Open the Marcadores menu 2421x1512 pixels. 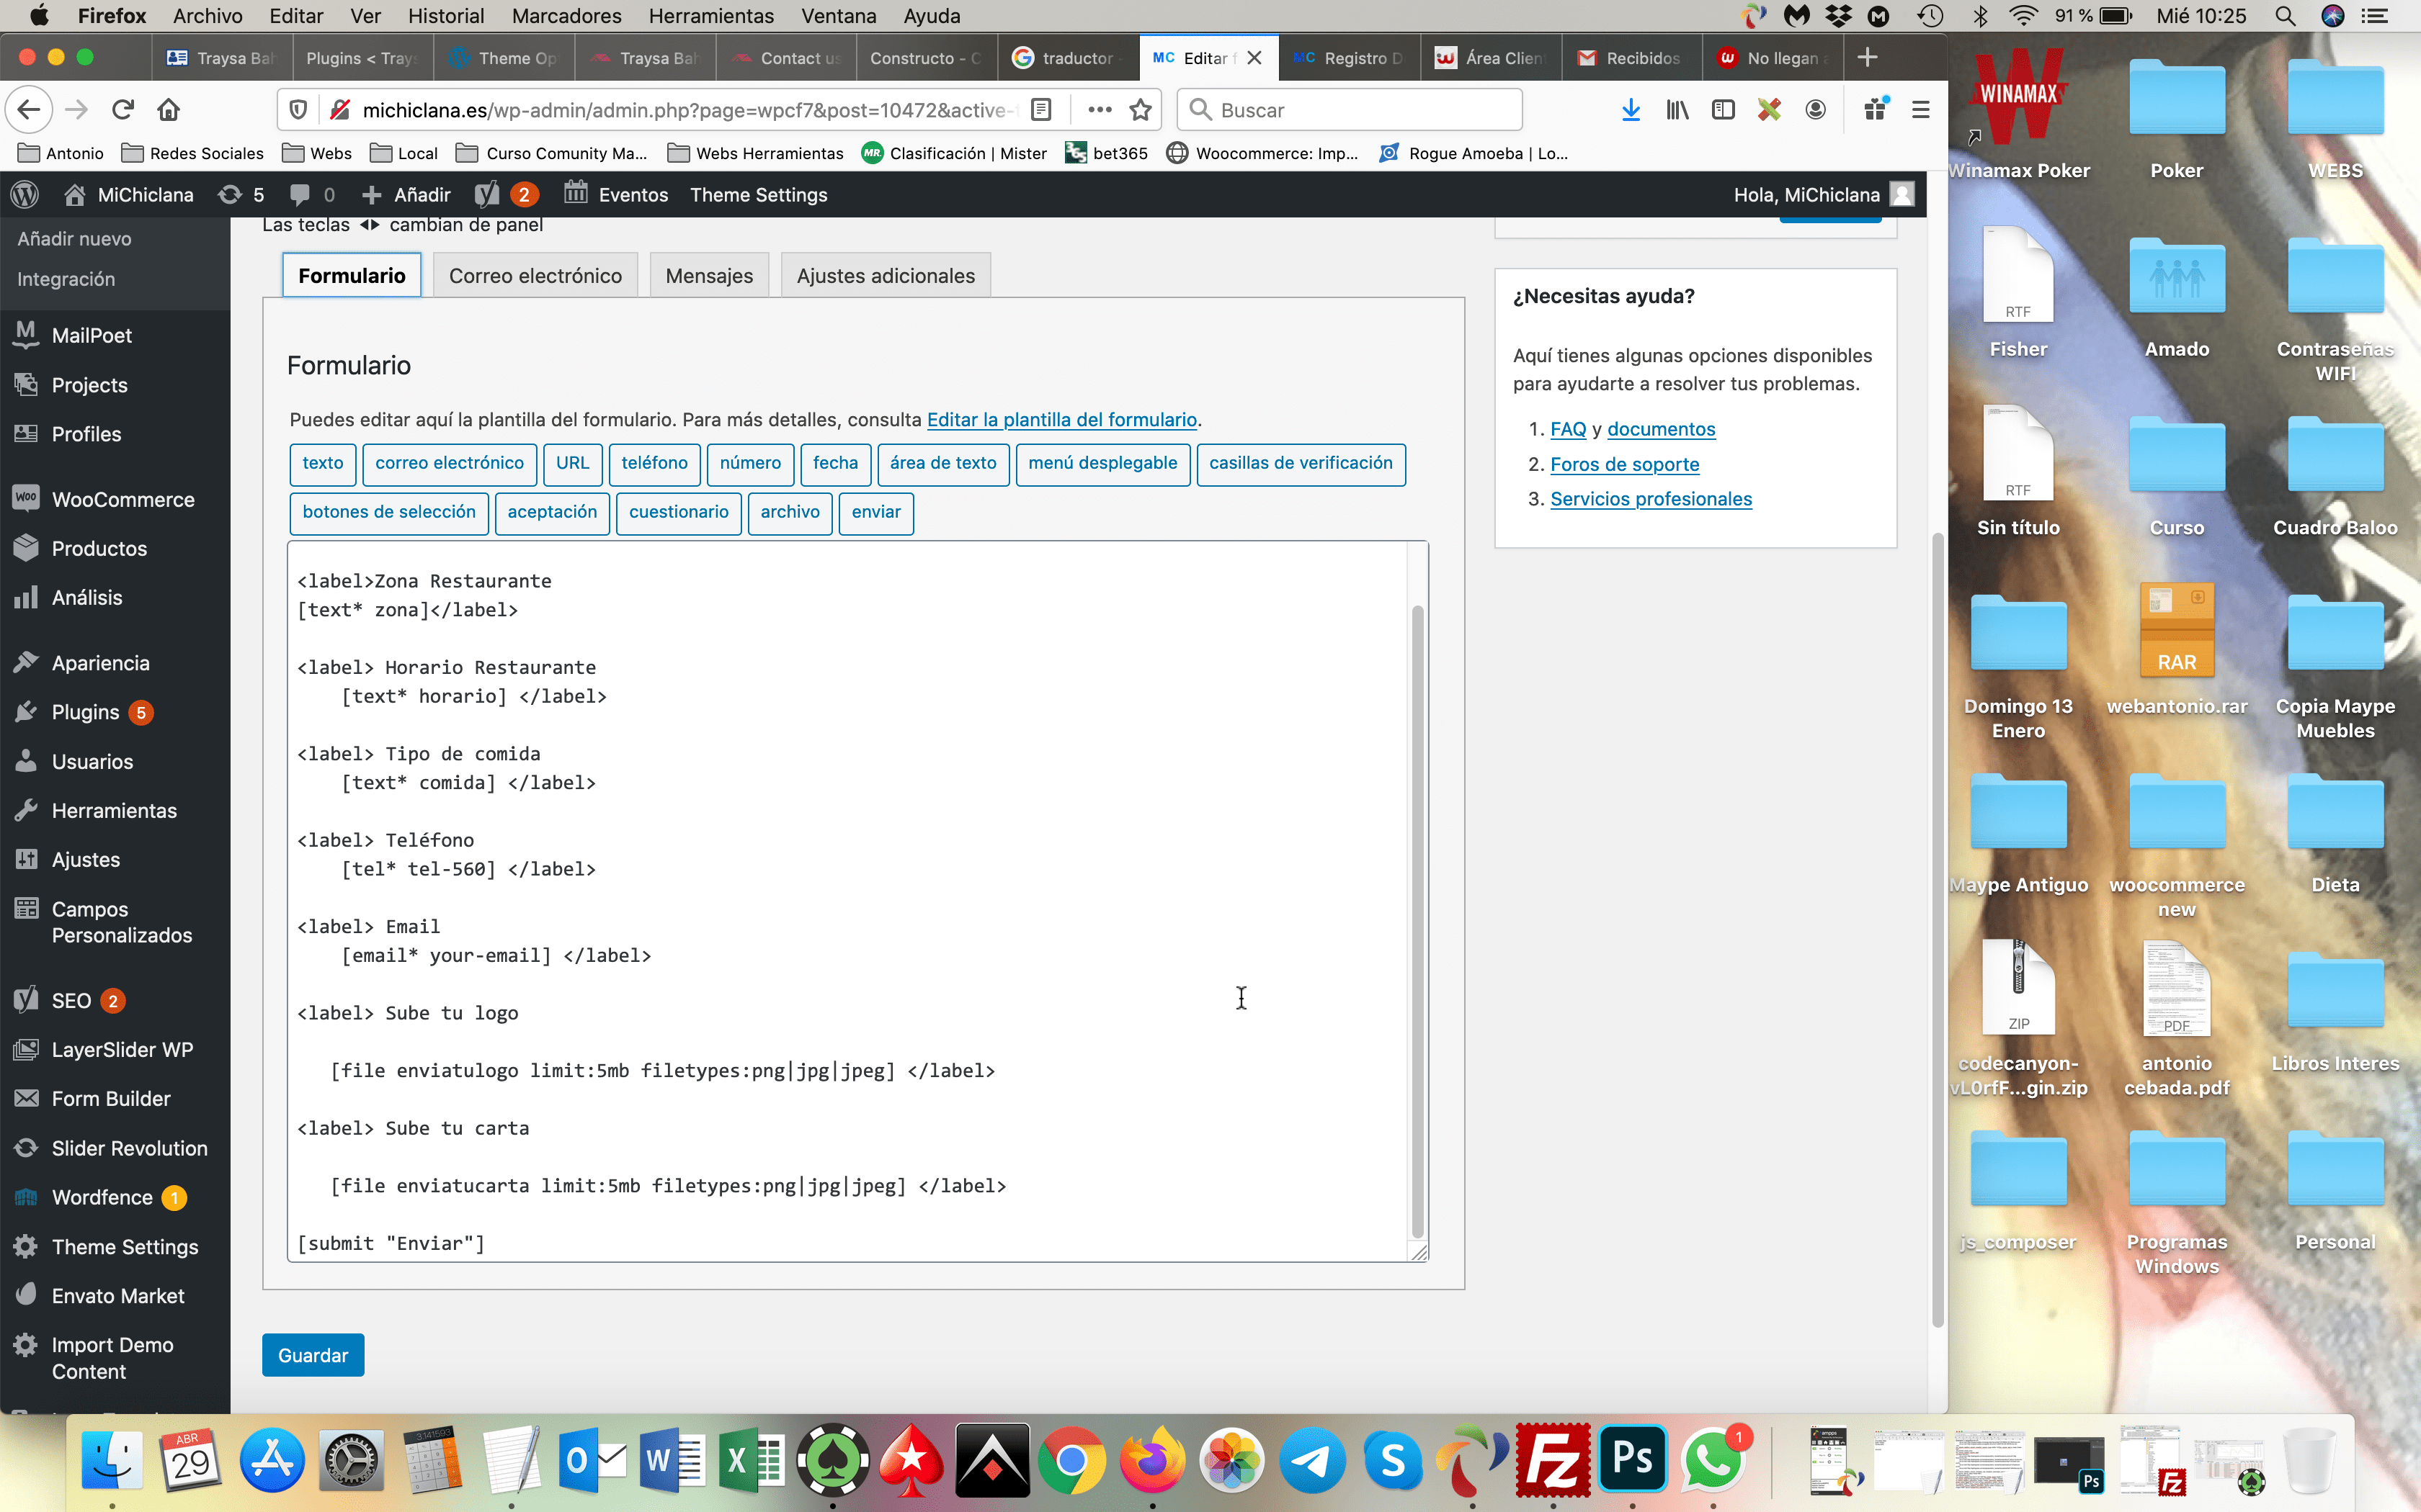click(566, 16)
